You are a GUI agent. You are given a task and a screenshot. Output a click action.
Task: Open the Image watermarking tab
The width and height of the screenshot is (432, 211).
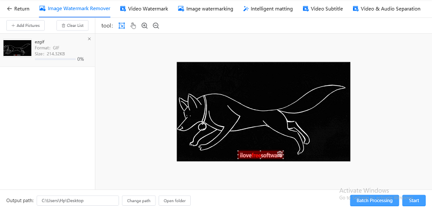click(205, 9)
